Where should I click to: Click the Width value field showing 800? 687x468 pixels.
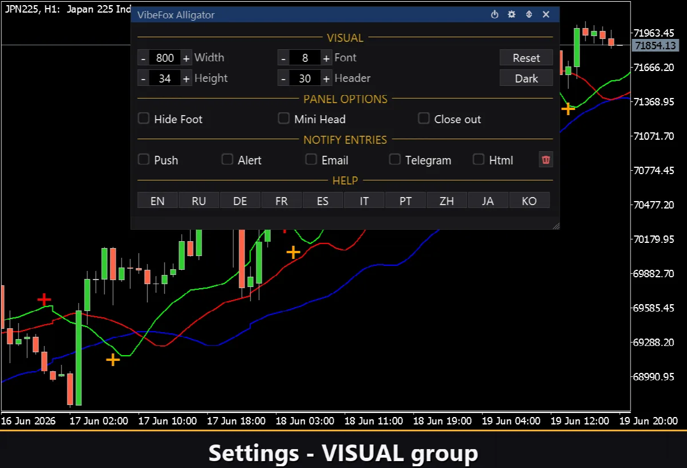point(165,58)
